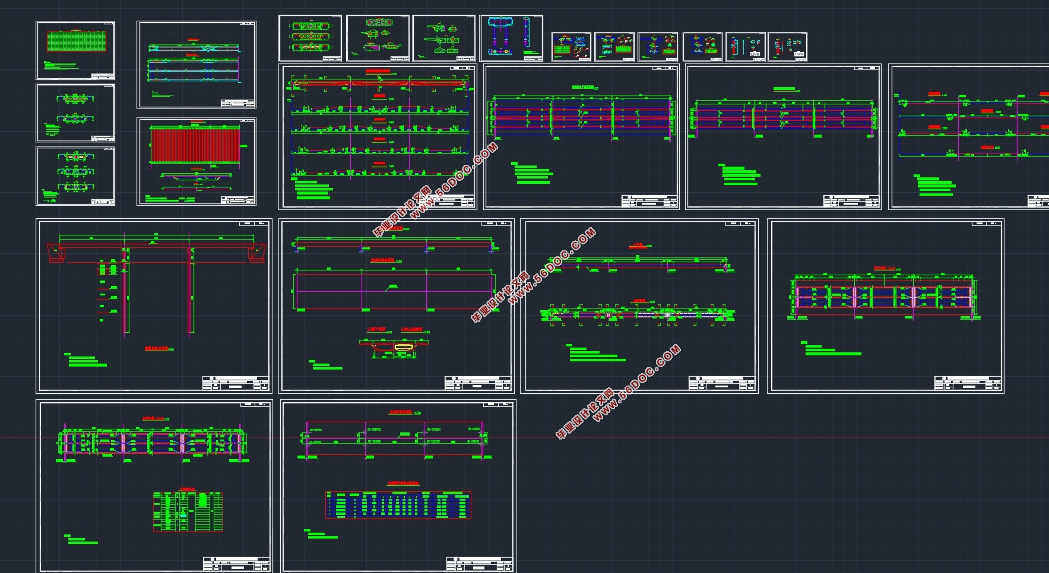Select the sheet with two thin tendon profiles

click(x=639, y=306)
